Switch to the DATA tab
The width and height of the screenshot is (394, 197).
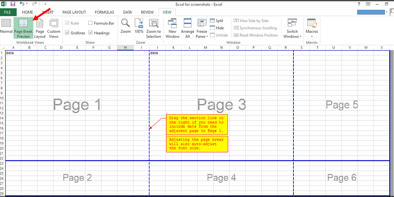(x=128, y=12)
